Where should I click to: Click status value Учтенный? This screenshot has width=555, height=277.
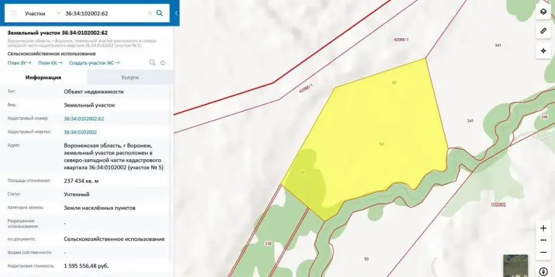(x=77, y=195)
